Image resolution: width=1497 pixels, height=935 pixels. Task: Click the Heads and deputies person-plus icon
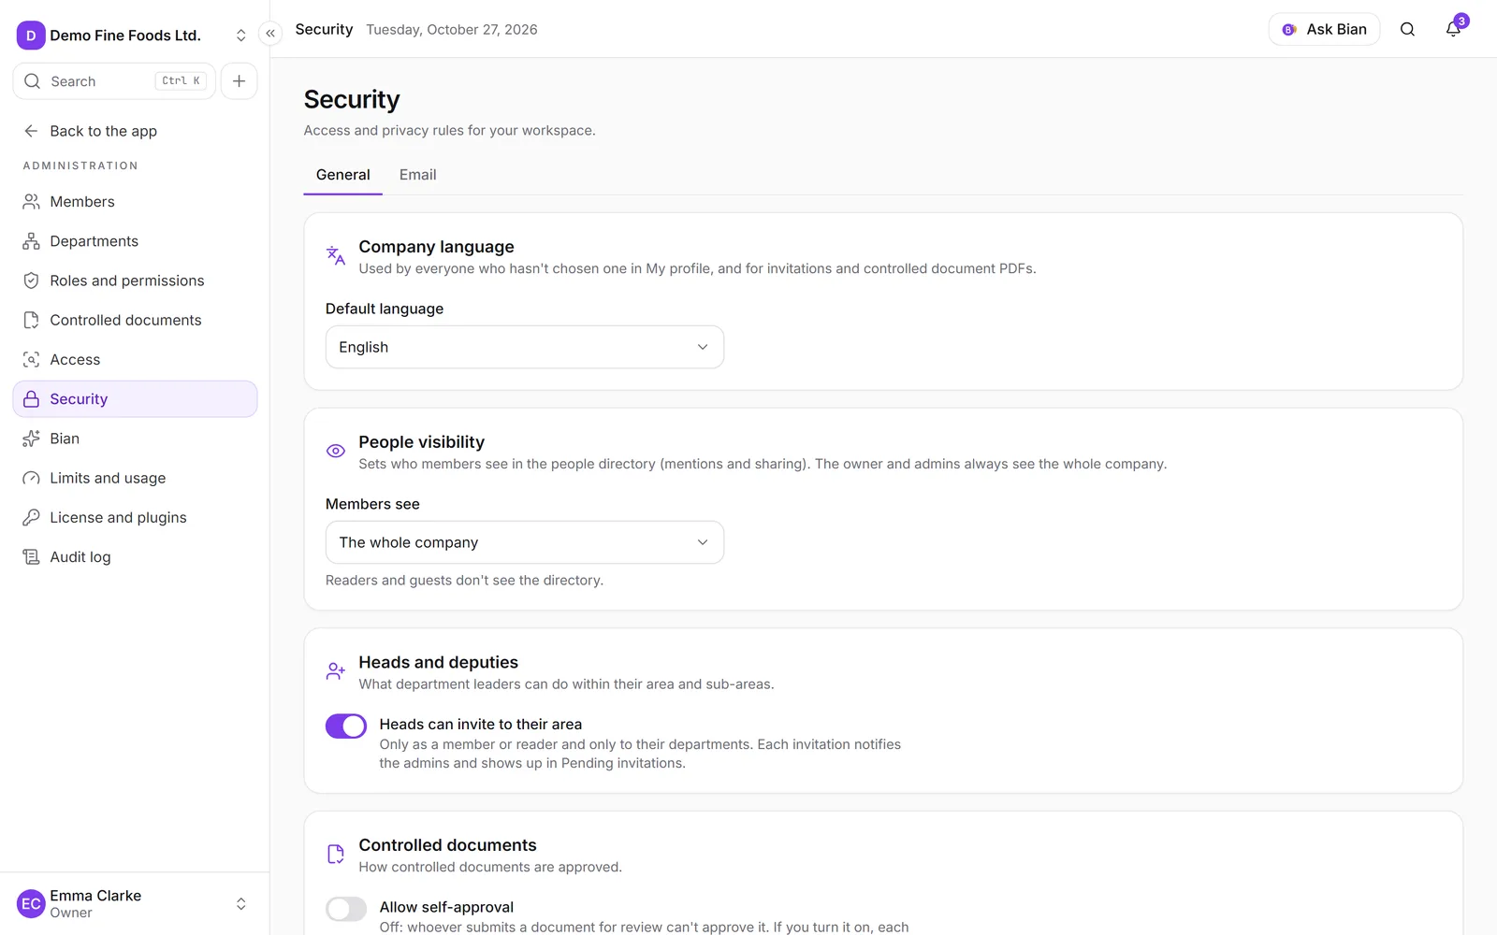(x=336, y=671)
